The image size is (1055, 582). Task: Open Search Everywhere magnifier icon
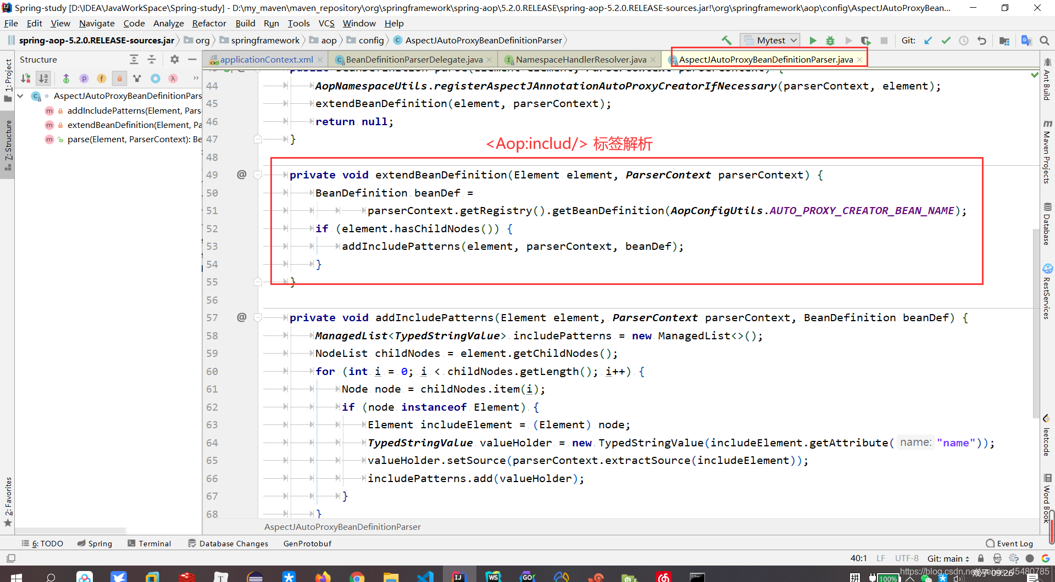(x=1045, y=41)
